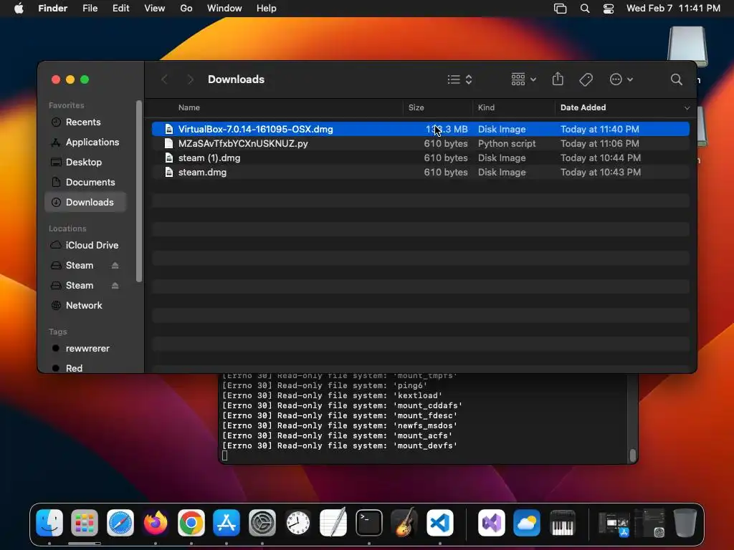This screenshot has width=734, height=550.
Task: Go back in Finder navigation
Action: point(164,79)
